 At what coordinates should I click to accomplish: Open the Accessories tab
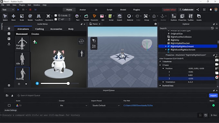[x=56, y=29]
